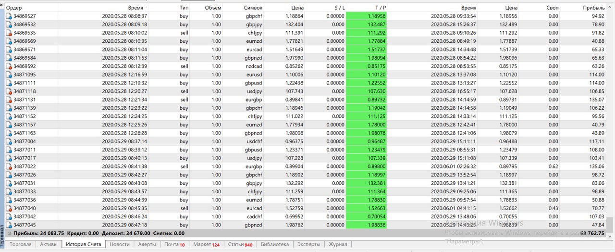Select the profit value 94.92
The image size is (615, 252).
(597, 16)
